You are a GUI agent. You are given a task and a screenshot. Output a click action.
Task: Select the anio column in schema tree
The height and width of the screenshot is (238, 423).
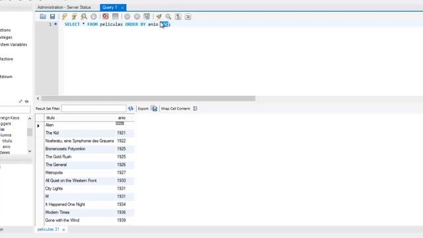coord(7,147)
